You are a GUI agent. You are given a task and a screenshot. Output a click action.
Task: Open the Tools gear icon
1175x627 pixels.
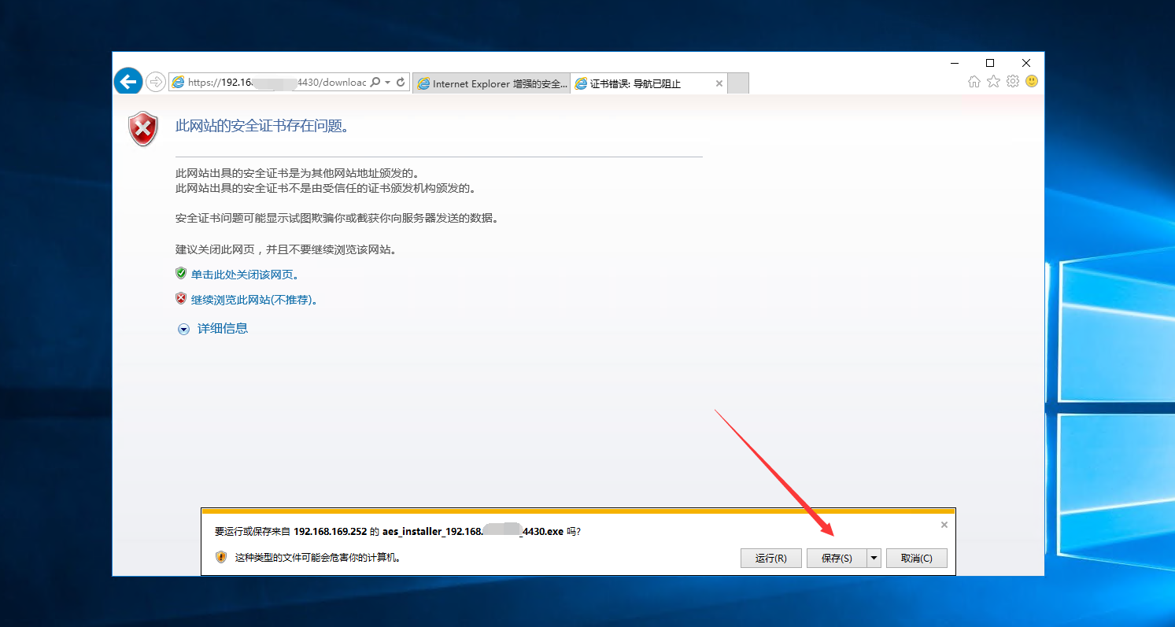pyautogui.click(x=1013, y=81)
